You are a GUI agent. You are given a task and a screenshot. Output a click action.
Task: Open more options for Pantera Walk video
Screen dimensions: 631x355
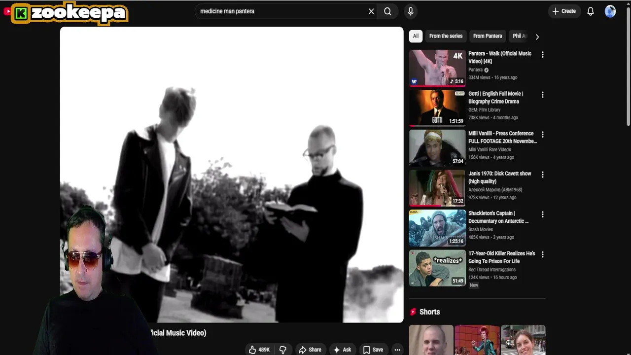pyautogui.click(x=542, y=55)
